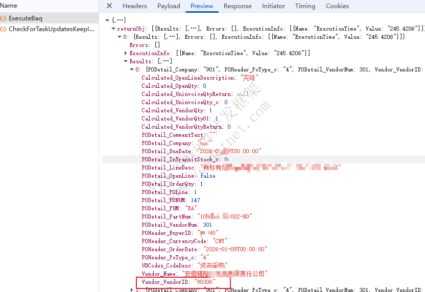Click the ExecuteBaq JSON file icon
Image resolution: width=425 pixels, height=292 pixels.
click(3, 18)
